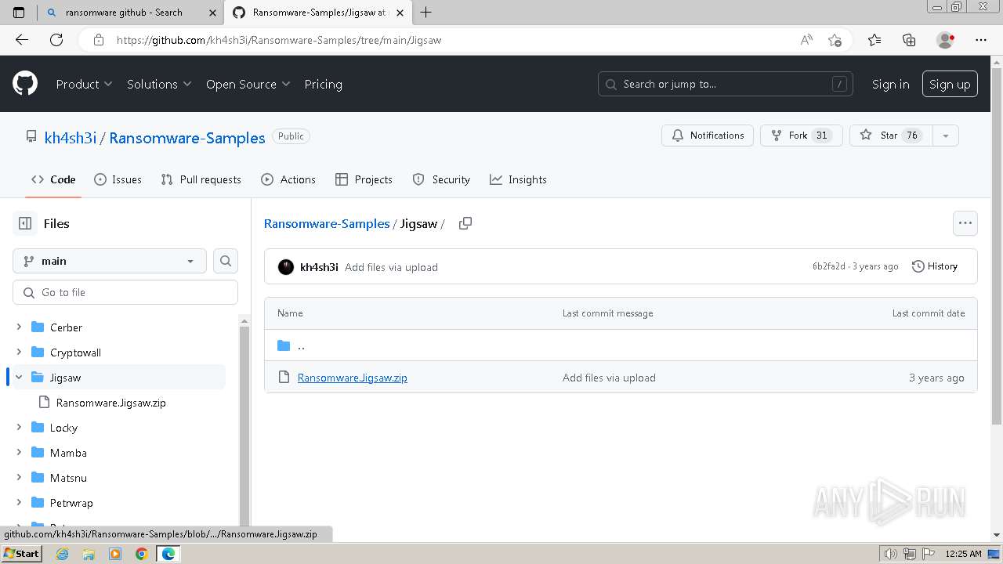The image size is (1003, 564).
Task: Open File Explorer from the taskbar
Action: click(x=89, y=554)
